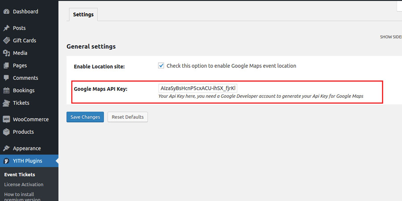The image size is (402, 201).
Task: Click the Reset Defaults button
Action: click(128, 117)
